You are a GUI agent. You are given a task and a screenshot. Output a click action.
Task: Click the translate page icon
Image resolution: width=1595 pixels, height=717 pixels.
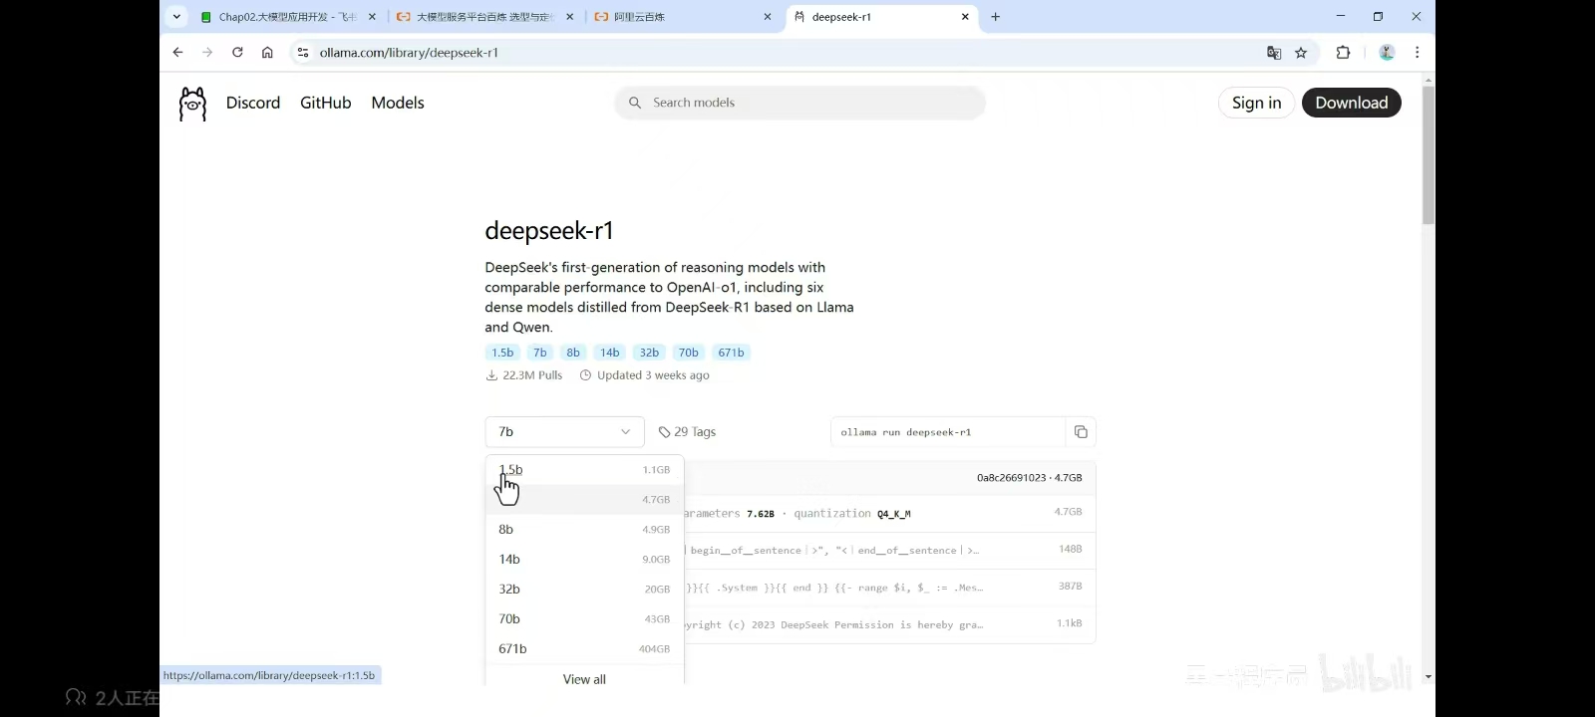[1274, 53]
